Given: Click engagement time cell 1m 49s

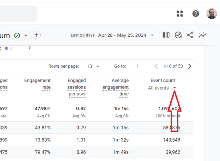Looking at the screenshot, I should pyautogui.click(x=121, y=152).
